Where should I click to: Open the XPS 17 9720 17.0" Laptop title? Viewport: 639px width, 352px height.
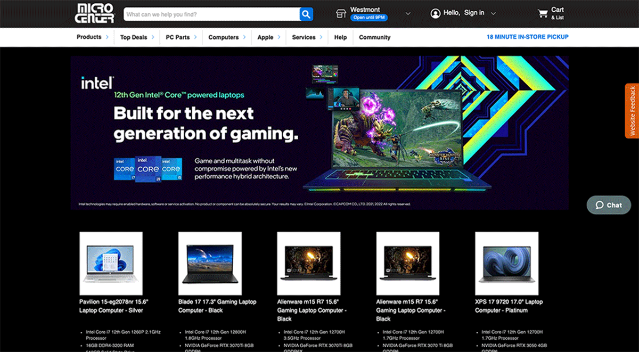[509, 306]
